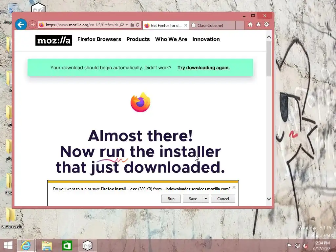Image resolution: width=336 pixels, height=252 pixels.
Task: Click the forward navigation arrow
Action: pyautogui.click(x=32, y=25)
